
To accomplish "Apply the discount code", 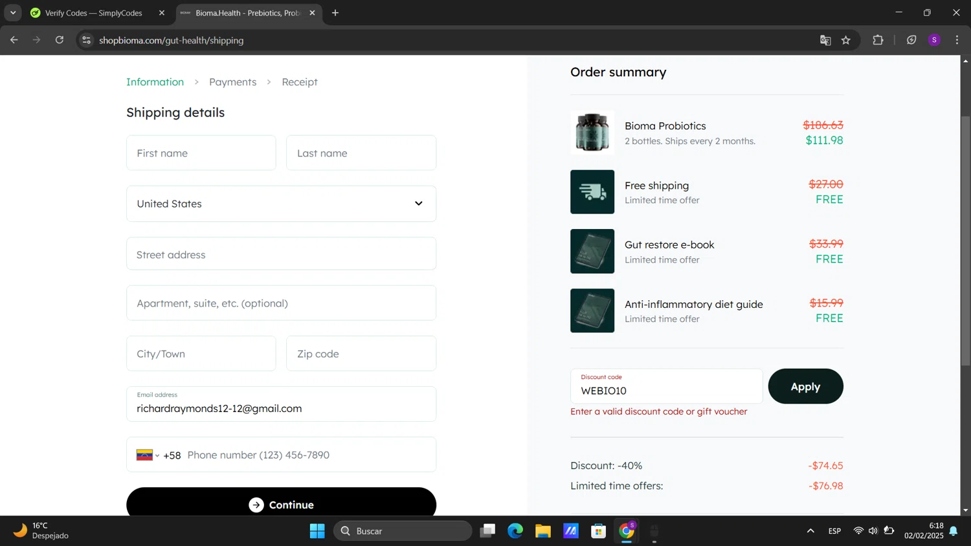I will 805,386.
